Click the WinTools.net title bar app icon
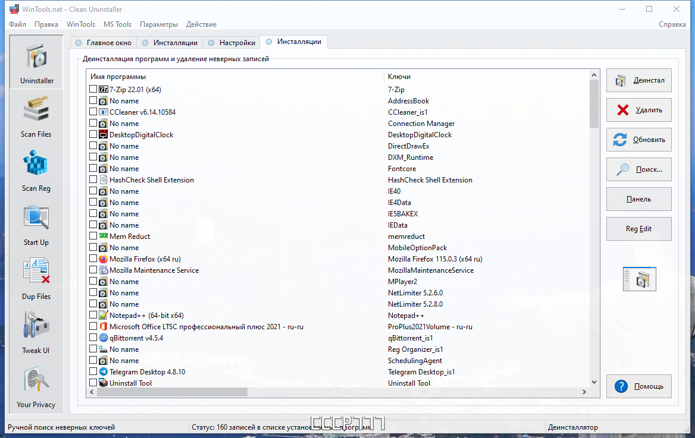 coord(14,9)
